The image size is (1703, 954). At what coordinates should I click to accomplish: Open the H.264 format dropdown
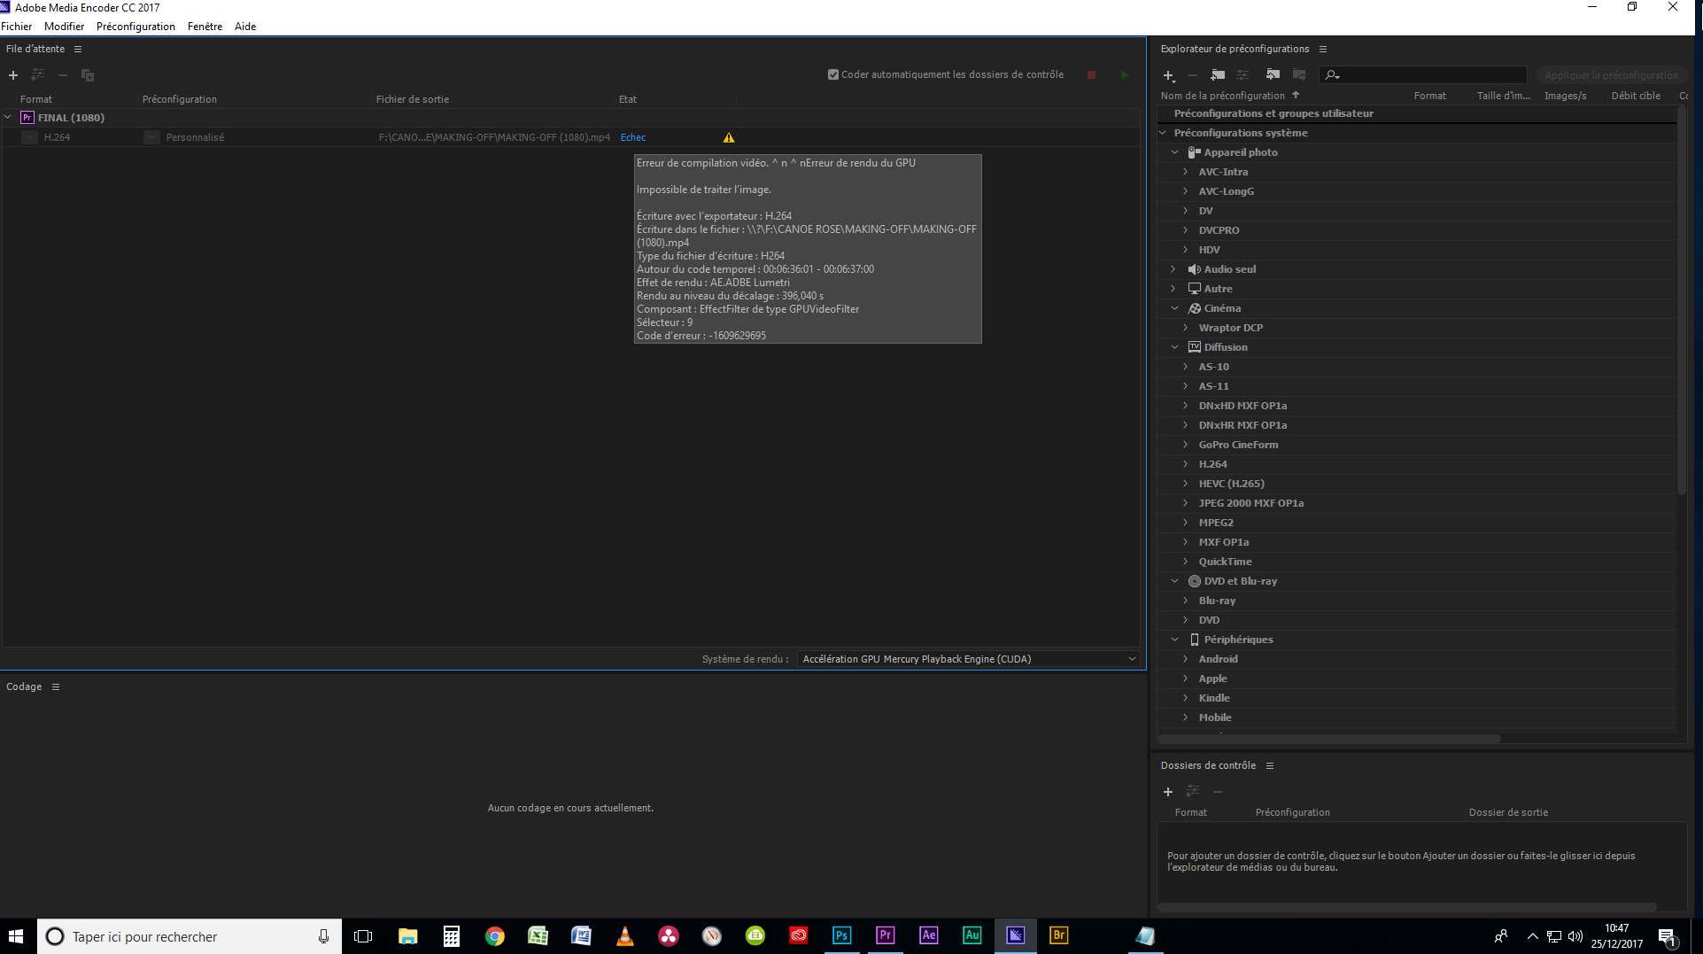coord(30,137)
